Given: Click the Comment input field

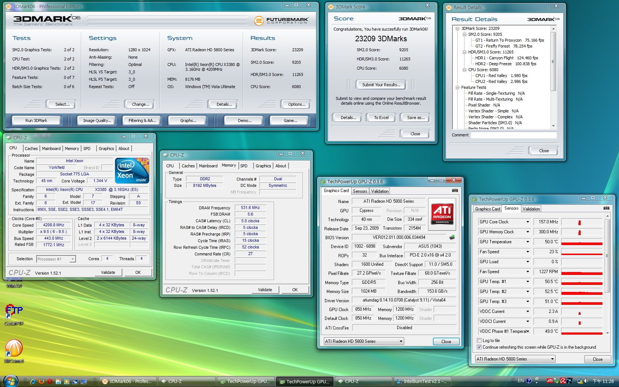Looking at the screenshot, I should coord(514,135).
